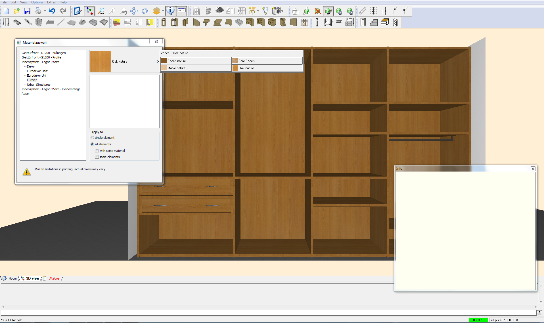The image size is (544, 323).
Task: Click the Save floppy disk icon
Action: point(27,11)
